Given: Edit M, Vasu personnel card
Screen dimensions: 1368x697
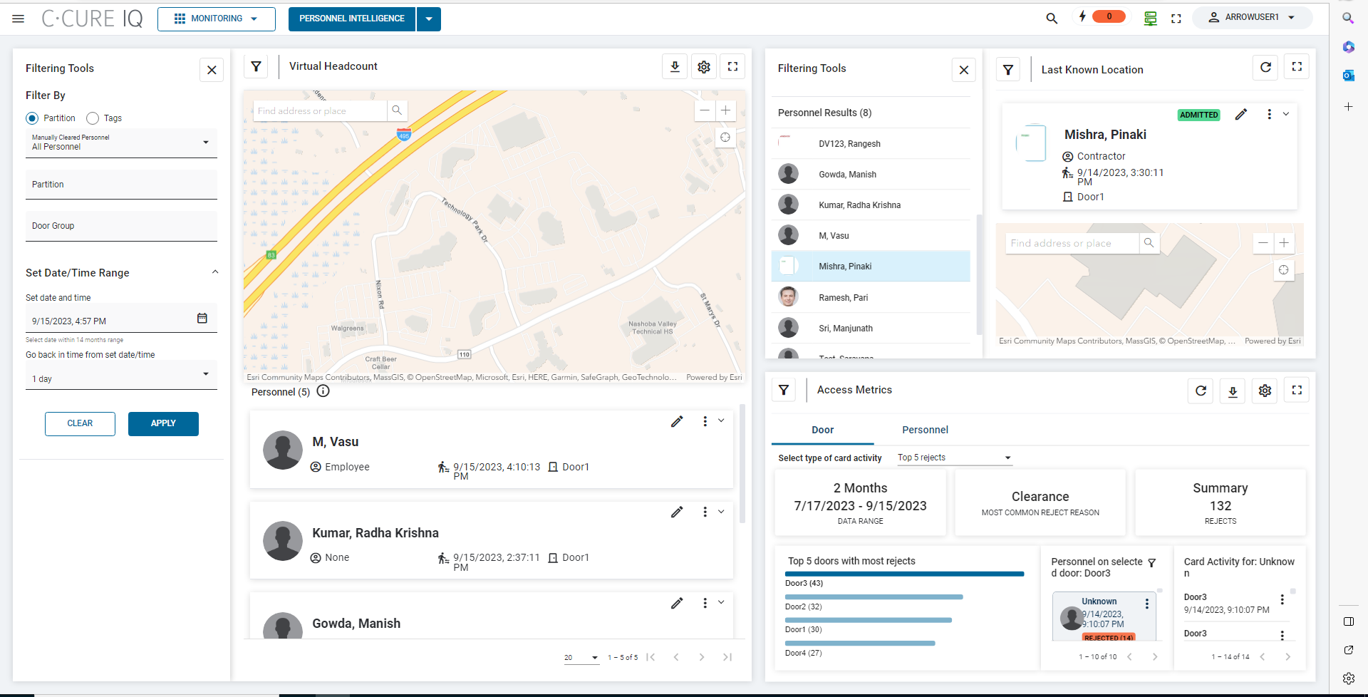Looking at the screenshot, I should [677, 422].
